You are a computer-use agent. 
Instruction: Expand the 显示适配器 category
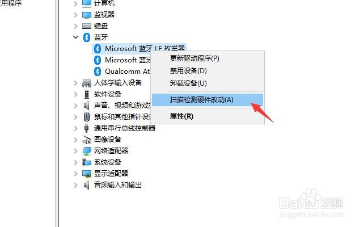point(75,174)
